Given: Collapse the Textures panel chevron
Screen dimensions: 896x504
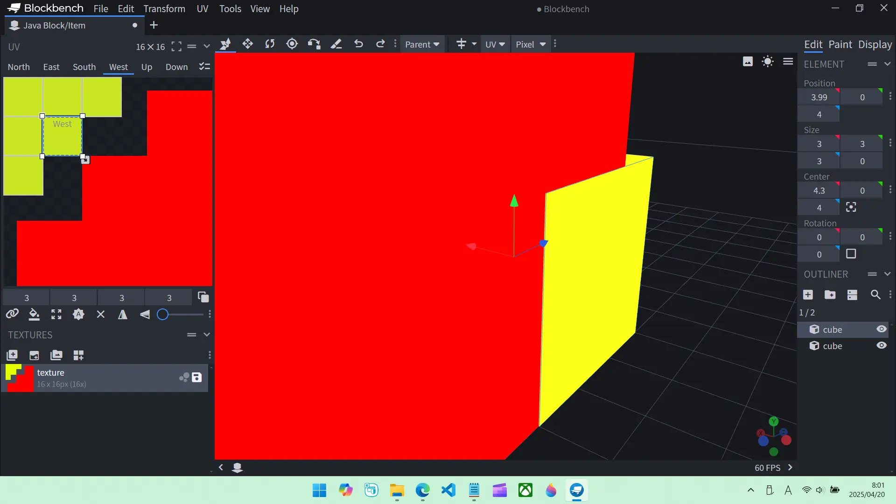Looking at the screenshot, I should click(207, 335).
